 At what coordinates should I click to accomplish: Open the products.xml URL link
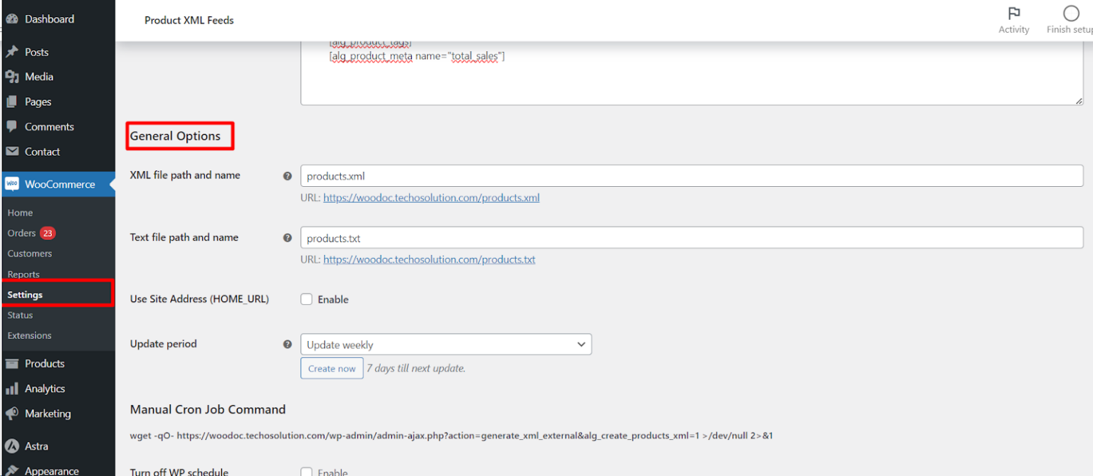pos(431,198)
